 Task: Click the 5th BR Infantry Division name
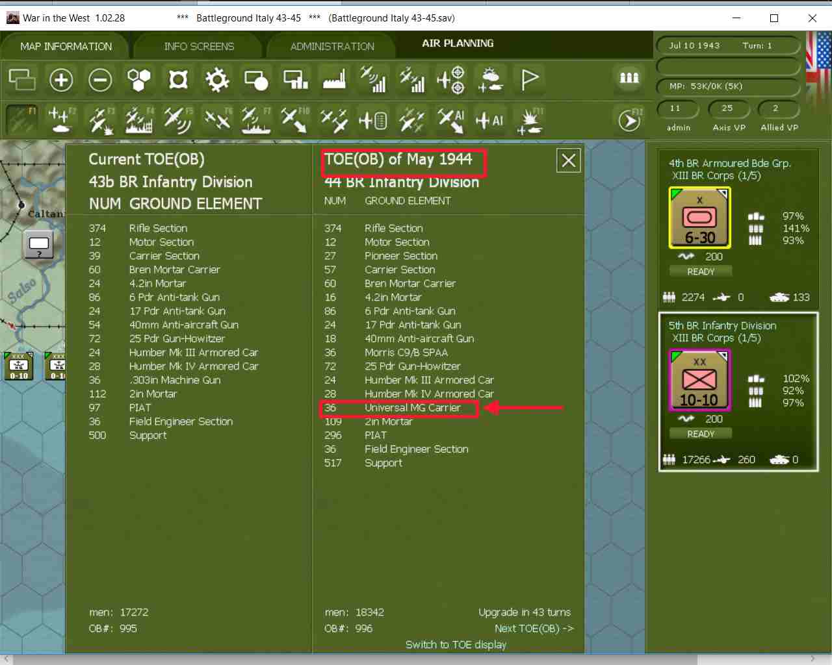[722, 326]
